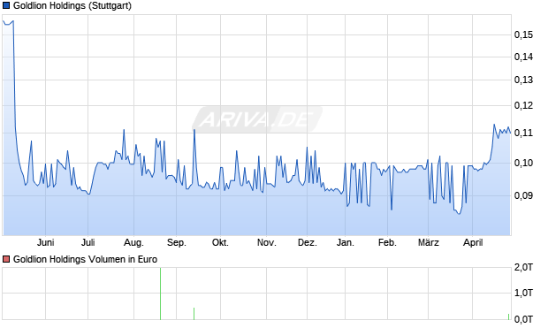Click the tallest green volume bar in August
Viewport: 548px width, 328px height.
160,294
